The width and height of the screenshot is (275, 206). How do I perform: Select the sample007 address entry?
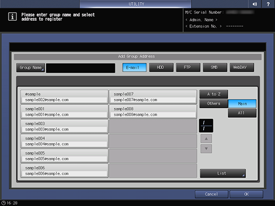[153, 97]
